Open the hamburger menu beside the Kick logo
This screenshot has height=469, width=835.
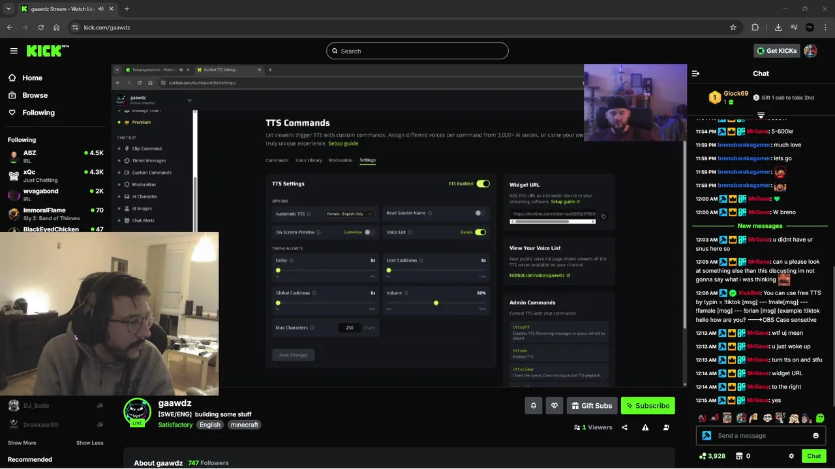(x=14, y=51)
